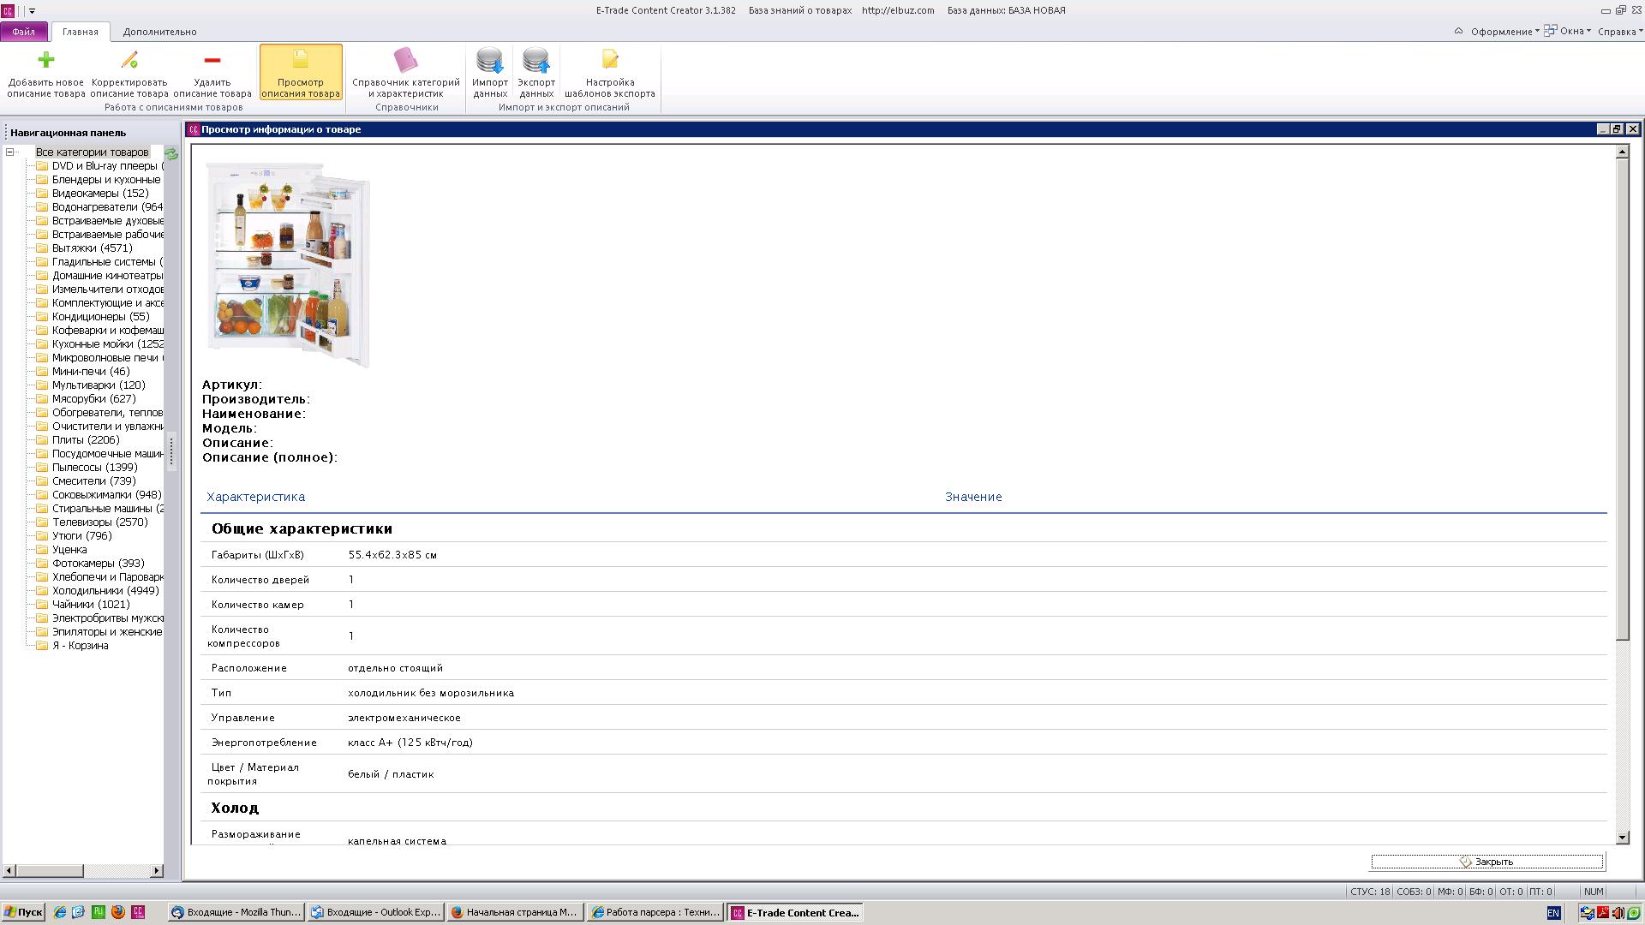Switch to Входящие - Outlook Express window
1645x925 pixels.
click(376, 912)
